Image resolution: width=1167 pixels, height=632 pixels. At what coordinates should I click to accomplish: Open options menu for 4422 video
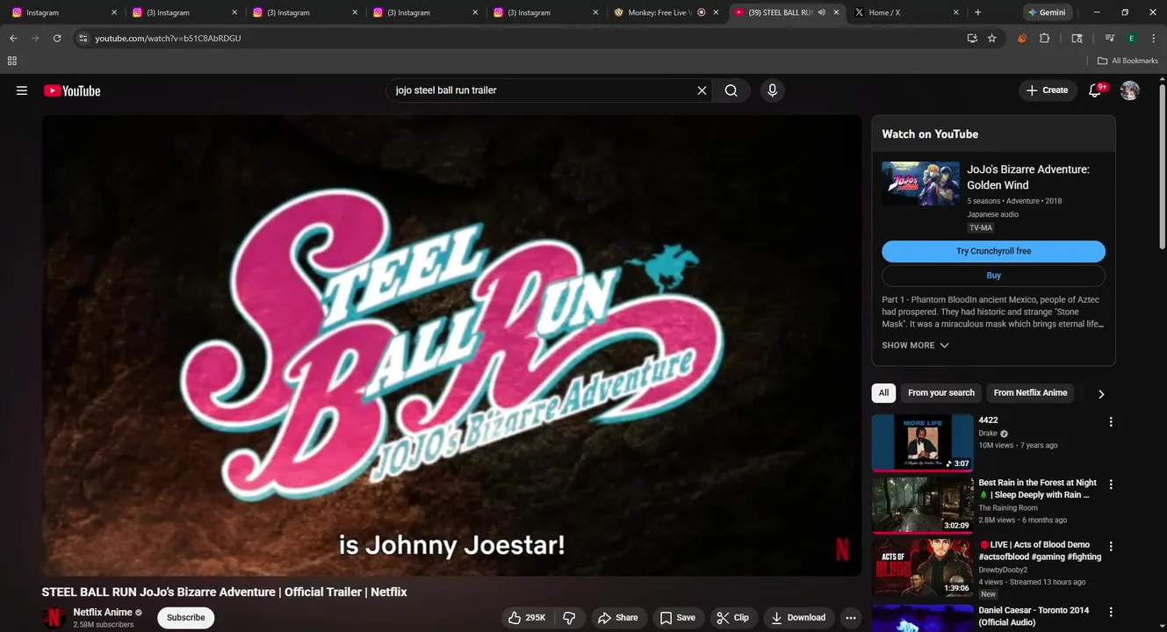point(1111,422)
